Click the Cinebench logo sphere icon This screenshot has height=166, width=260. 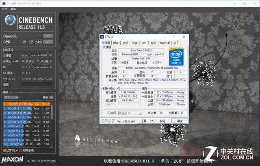coord(10,20)
